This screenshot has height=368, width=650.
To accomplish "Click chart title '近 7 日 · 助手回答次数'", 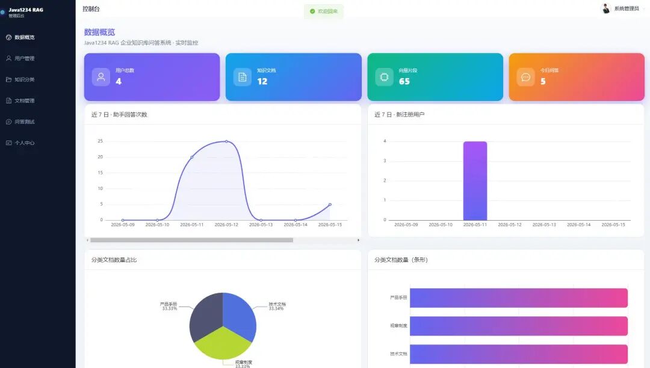I will point(119,115).
